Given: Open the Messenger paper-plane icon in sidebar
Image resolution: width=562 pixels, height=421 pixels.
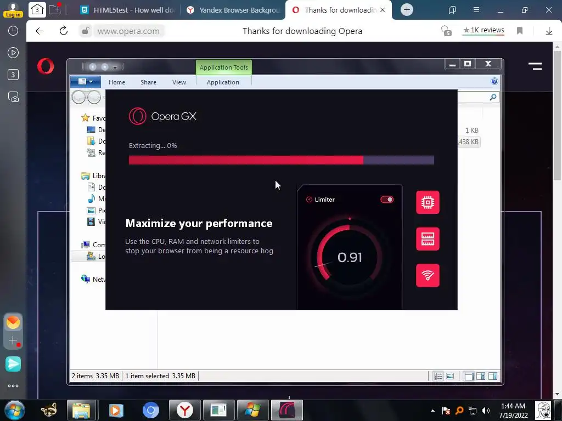Looking at the screenshot, I should (x=13, y=364).
